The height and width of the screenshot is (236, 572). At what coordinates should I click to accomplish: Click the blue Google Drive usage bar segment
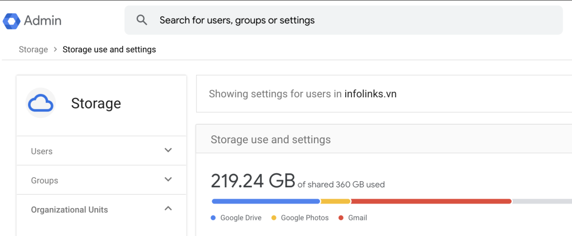[x=265, y=201]
